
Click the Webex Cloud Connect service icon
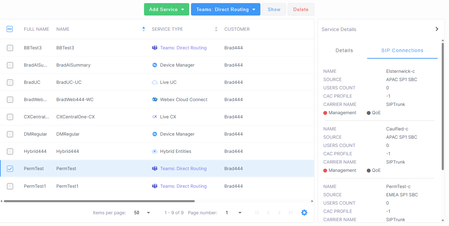point(155,99)
